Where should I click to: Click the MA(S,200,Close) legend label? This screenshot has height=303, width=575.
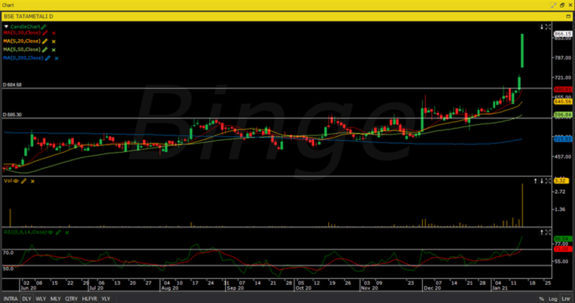pos(23,58)
